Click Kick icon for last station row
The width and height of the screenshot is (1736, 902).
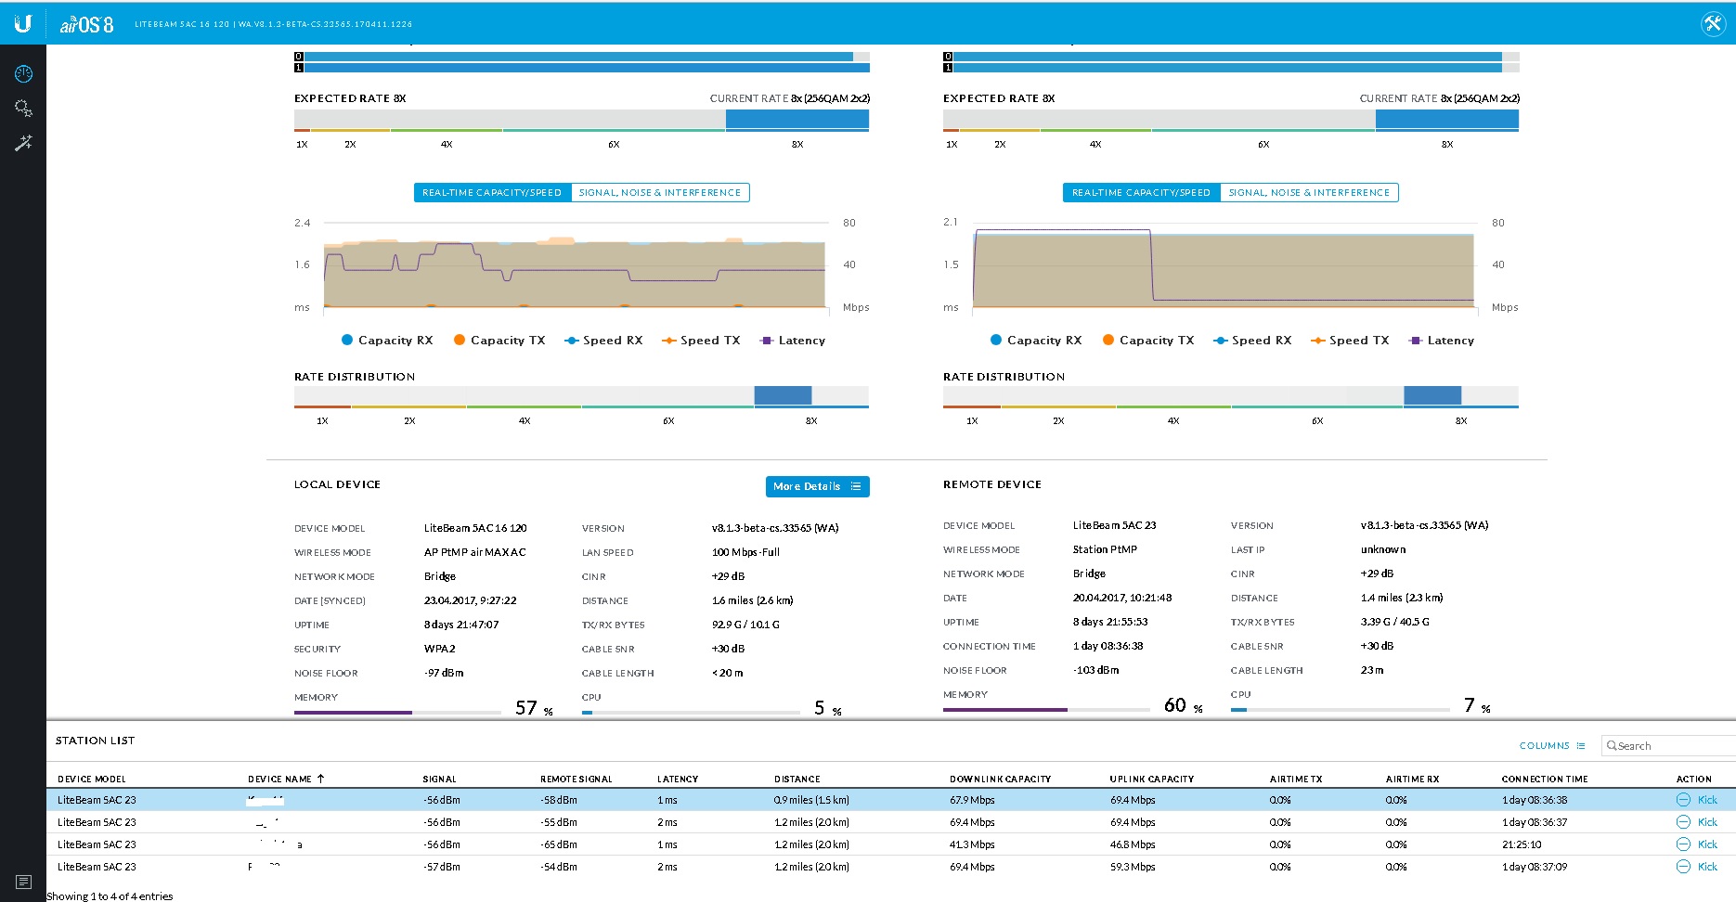(x=1683, y=867)
